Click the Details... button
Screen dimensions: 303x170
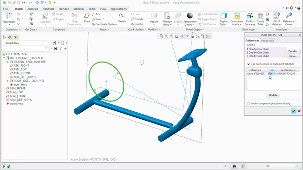294,51
